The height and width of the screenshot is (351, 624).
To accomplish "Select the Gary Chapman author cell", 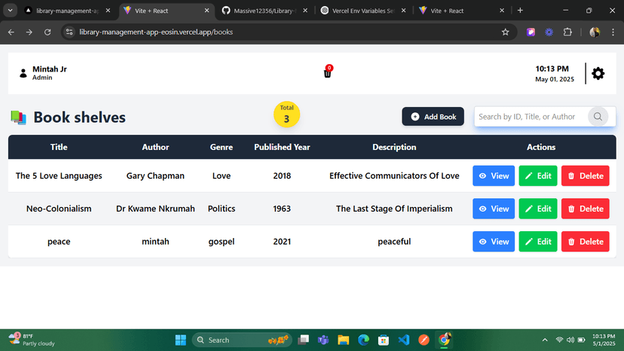I will click(155, 176).
